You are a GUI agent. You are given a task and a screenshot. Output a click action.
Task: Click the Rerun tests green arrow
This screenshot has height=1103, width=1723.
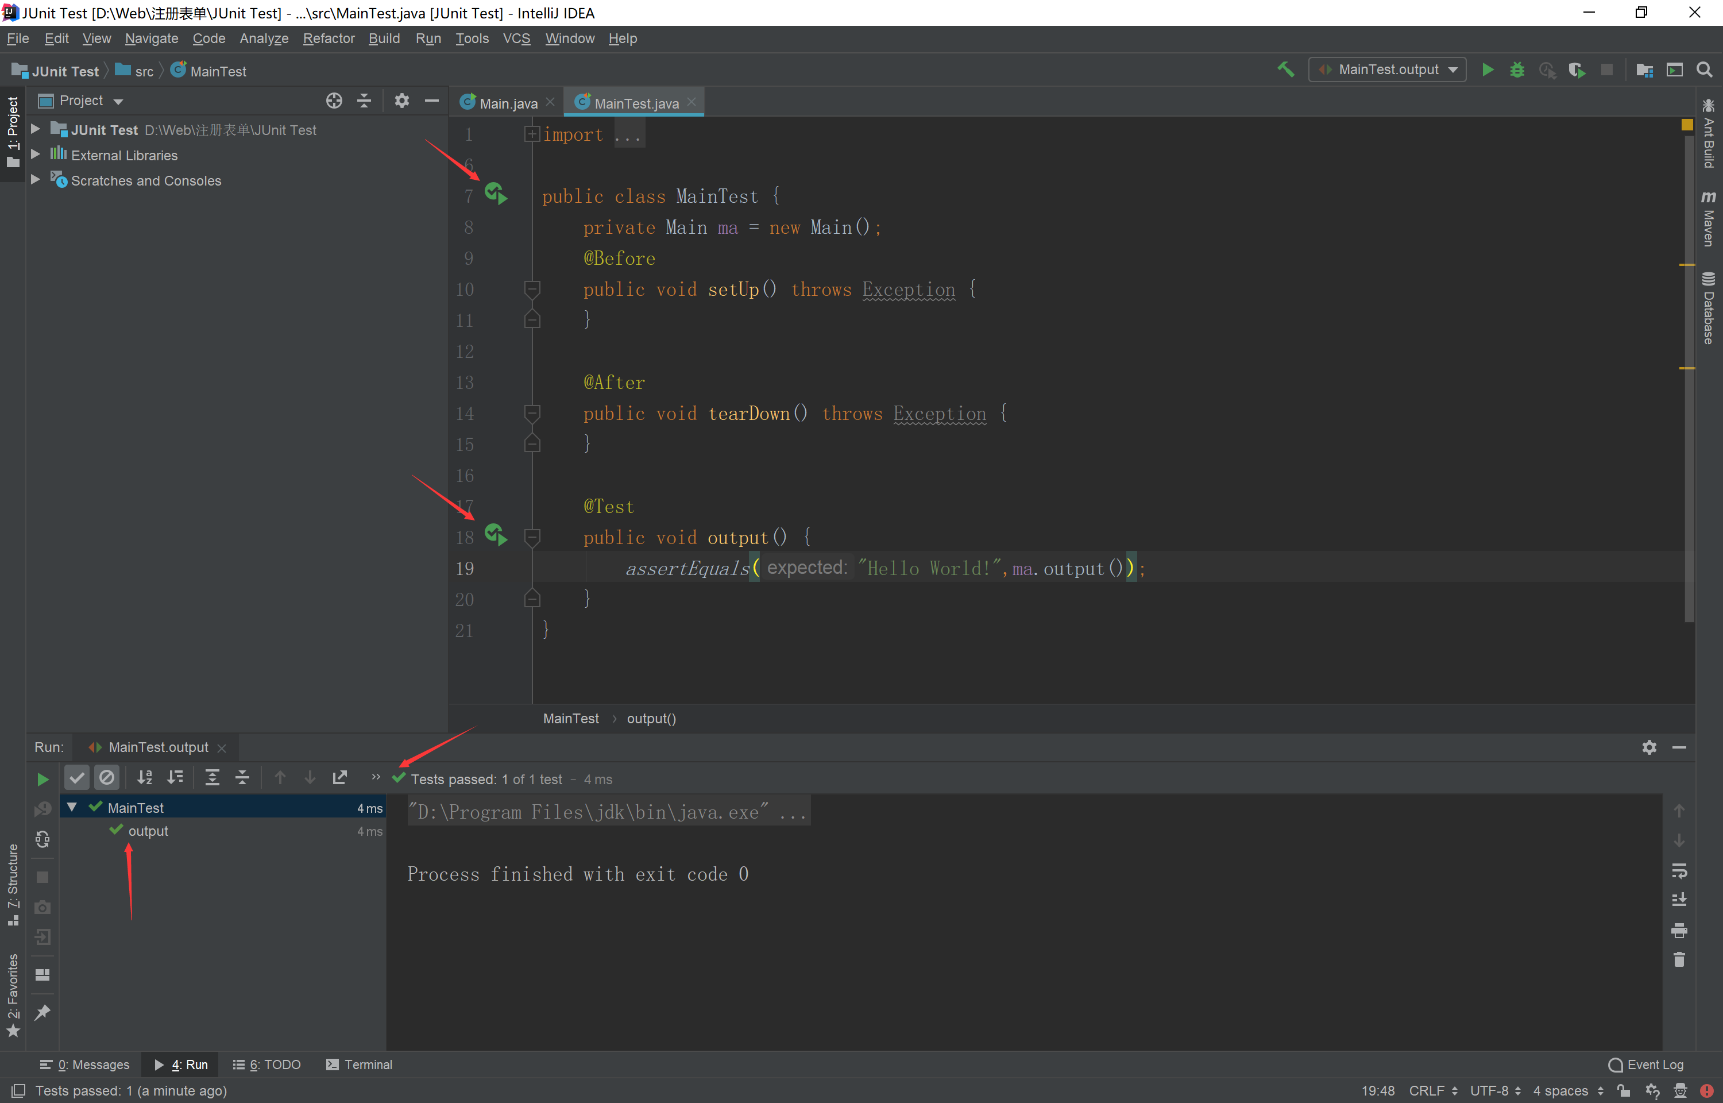[43, 778]
